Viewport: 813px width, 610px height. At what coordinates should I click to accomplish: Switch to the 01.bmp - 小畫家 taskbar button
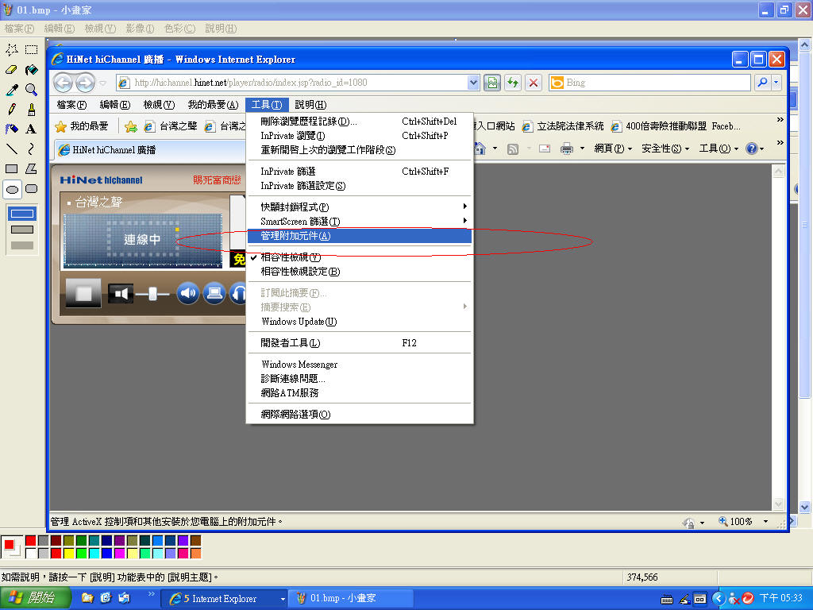point(351,599)
